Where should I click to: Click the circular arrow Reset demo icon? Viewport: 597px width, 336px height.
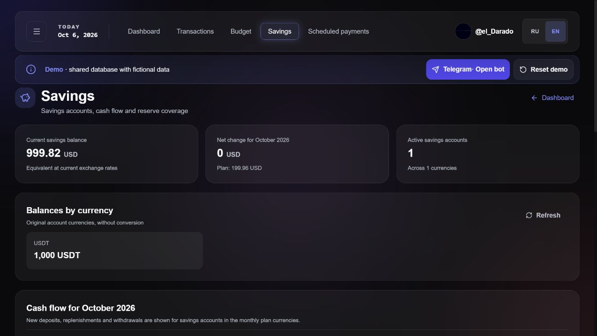[x=523, y=69]
